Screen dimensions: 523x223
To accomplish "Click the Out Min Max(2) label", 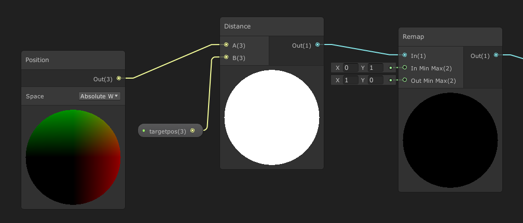I will (433, 81).
